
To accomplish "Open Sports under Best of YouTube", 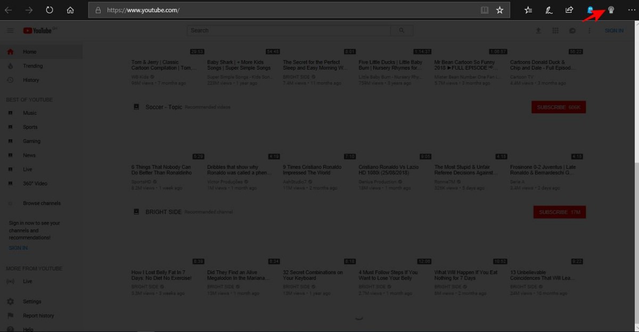I will point(41,127).
